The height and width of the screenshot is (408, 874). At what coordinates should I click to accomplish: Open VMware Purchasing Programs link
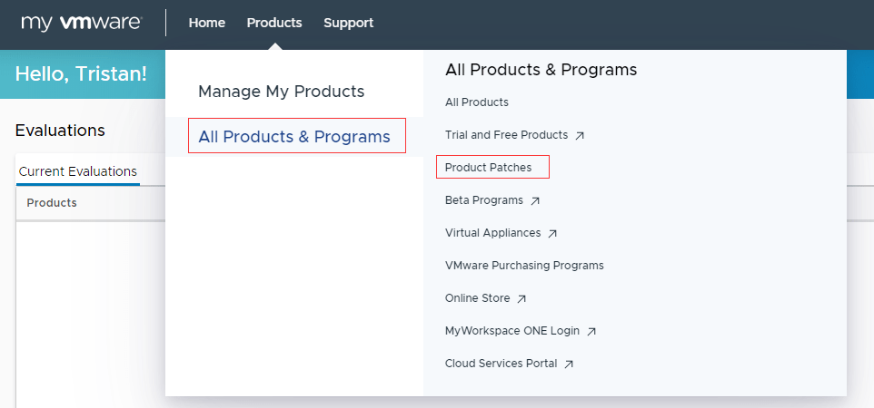pyautogui.click(x=524, y=266)
